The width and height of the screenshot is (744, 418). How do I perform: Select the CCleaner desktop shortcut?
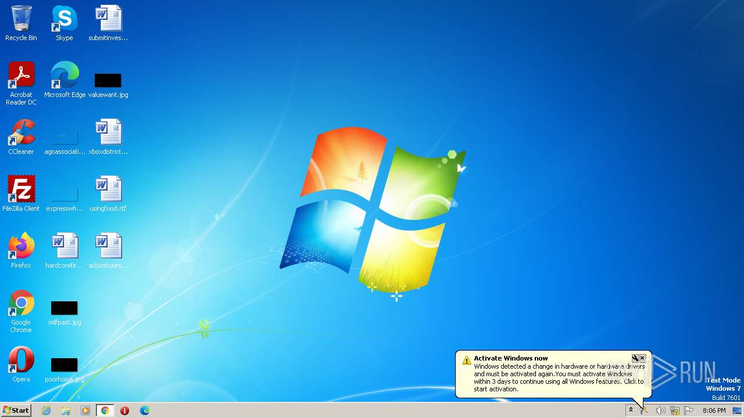pyautogui.click(x=21, y=137)
